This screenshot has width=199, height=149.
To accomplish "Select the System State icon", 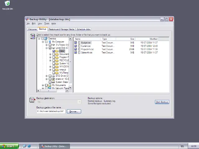I will 53,82.
